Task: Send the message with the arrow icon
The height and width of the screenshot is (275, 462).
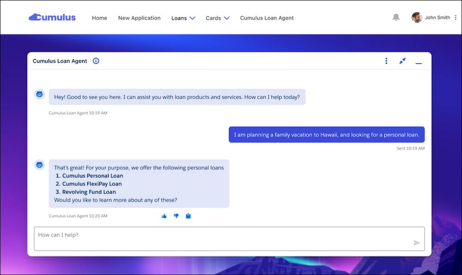Action: point(417,243)
